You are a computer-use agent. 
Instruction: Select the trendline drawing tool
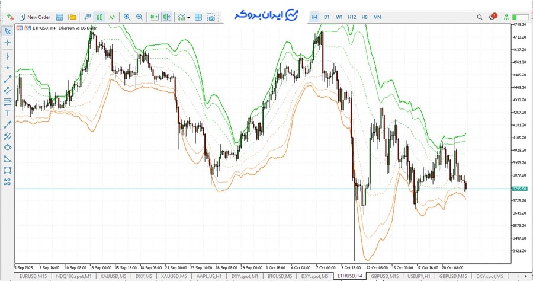tap(8, 79)
